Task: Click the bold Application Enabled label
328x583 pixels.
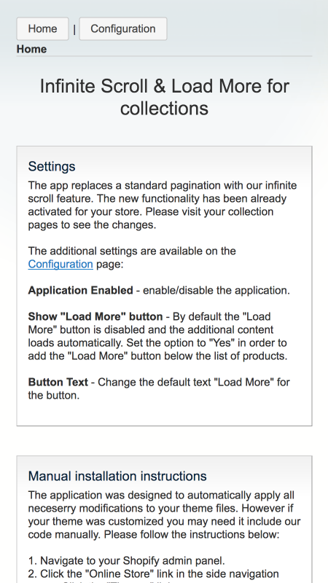Action: point(80,290)
